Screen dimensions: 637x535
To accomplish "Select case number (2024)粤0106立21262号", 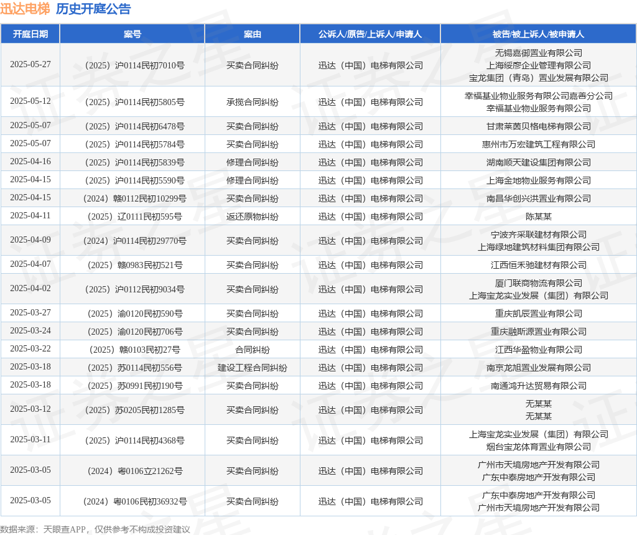I will pyautogui.click(x=134, y=471).
